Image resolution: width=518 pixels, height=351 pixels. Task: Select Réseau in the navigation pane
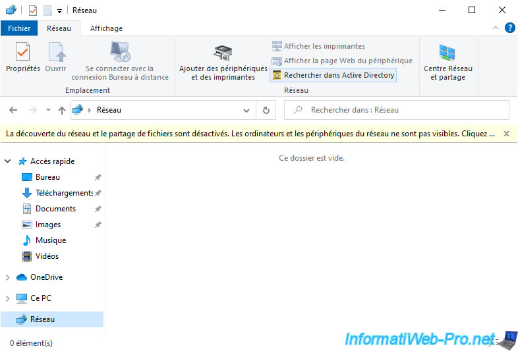52,319
